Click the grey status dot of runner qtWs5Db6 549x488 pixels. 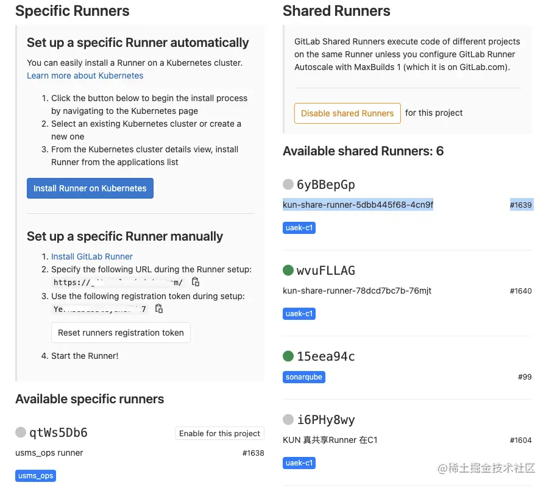point(21,433)
